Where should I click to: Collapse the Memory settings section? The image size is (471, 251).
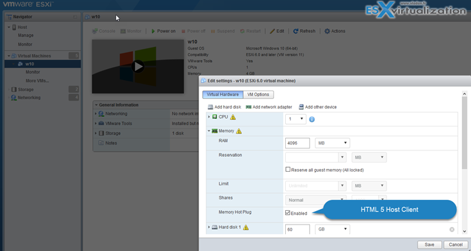[209, 131]
